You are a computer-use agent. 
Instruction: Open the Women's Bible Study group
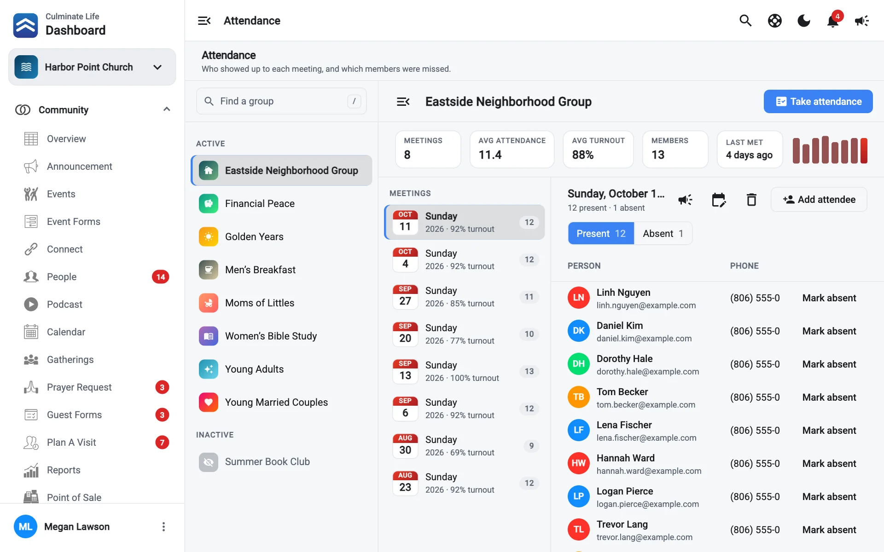click(x=281, y=336)
